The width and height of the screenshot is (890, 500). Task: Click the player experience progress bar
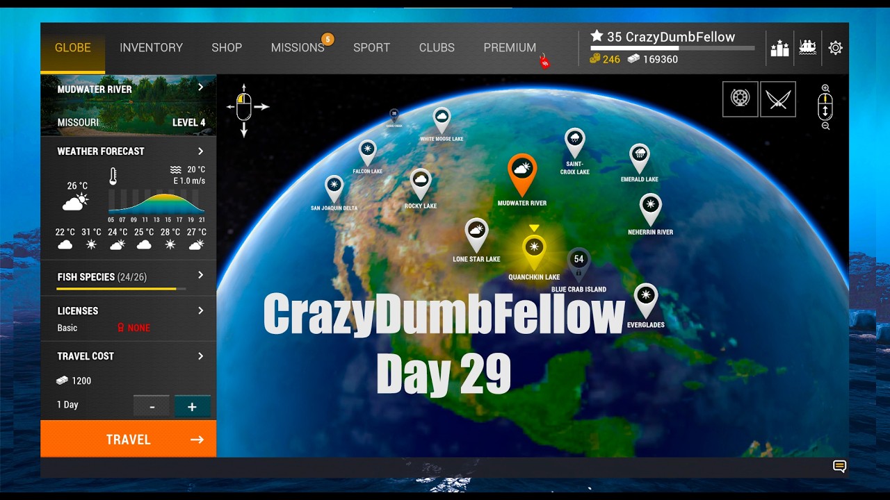672,48
